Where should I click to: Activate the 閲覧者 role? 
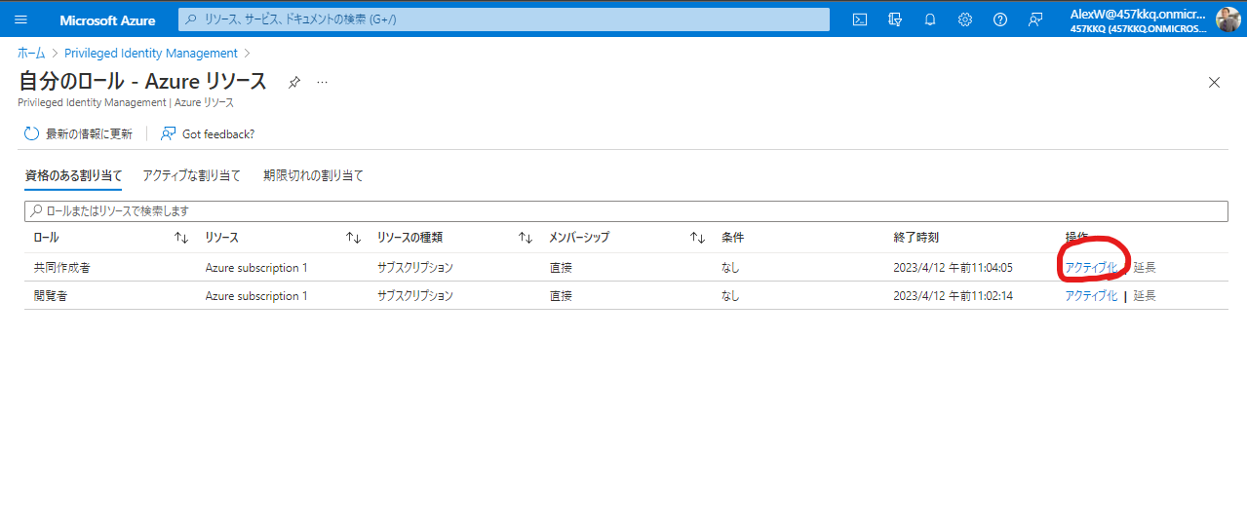(x=1091, y=296)
